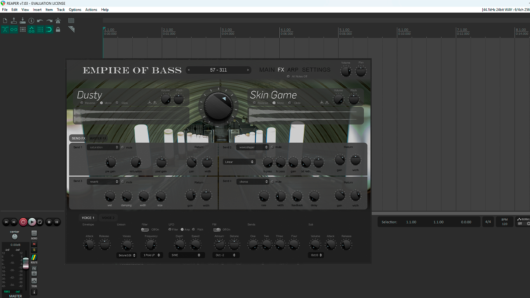Toggle snap magnet icon in toolbar
The height and width of the screenshot is (298, 530).
pos(49,29)
